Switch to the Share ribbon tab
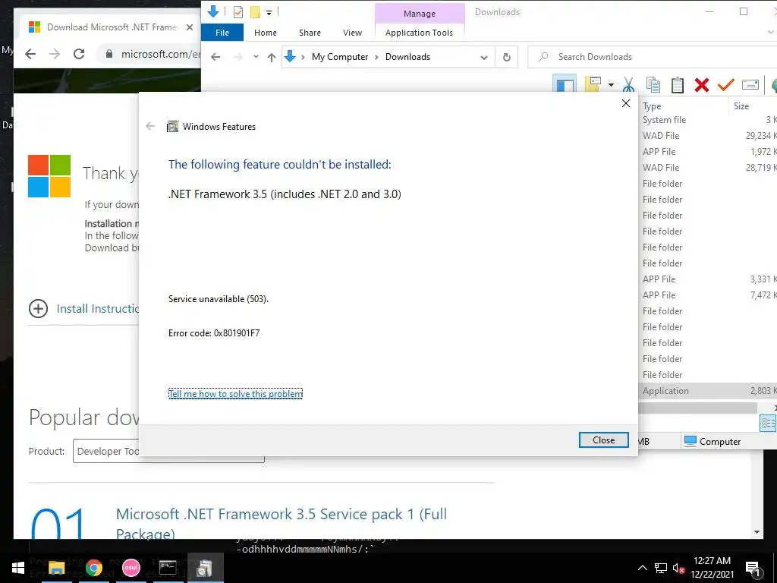Screen dimensions: 777x583 pyautogui.click(x=310, y=33)
